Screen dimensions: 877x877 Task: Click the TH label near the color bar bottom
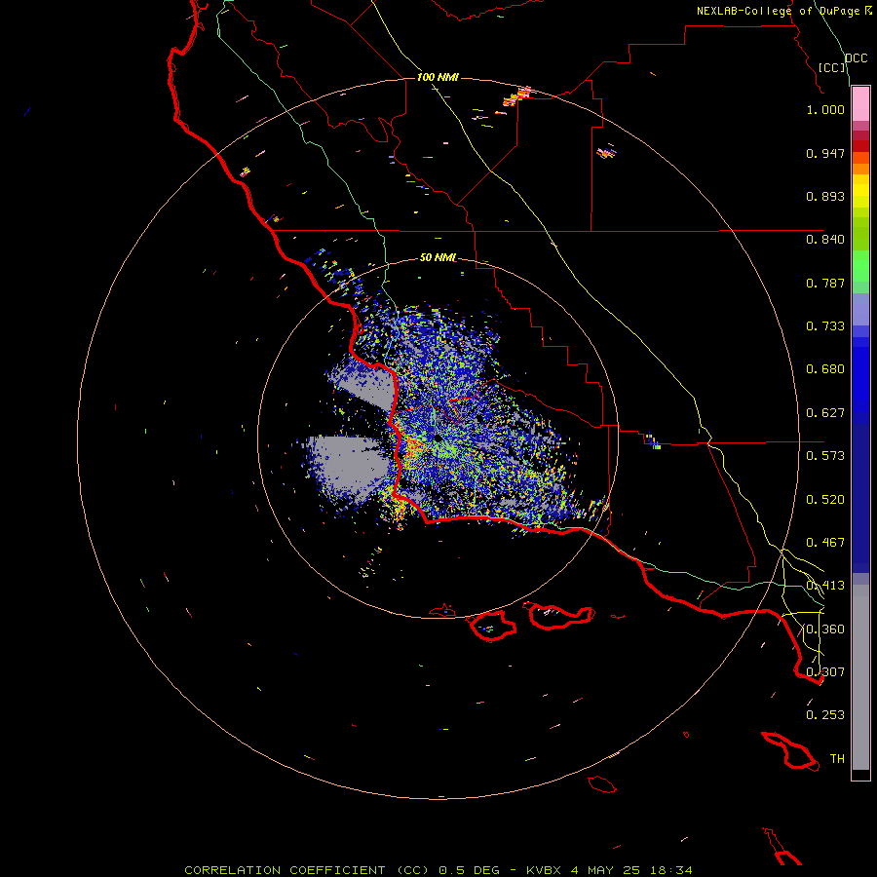point(837,759)
